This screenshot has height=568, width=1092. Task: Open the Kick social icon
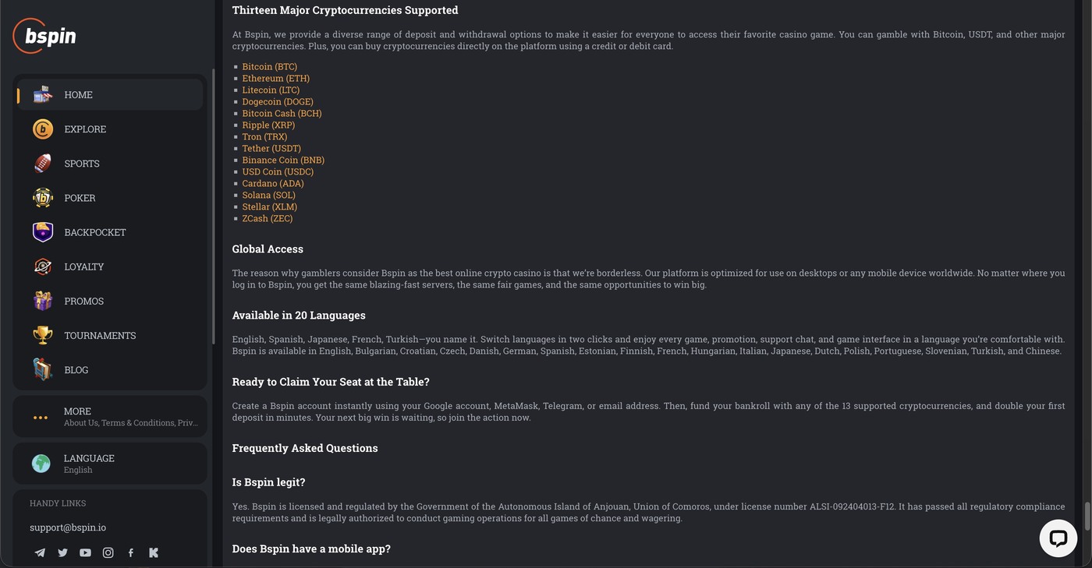point(154,552)
